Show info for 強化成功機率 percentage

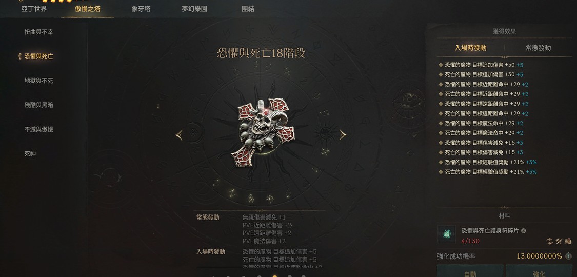(x=568, y=255)
